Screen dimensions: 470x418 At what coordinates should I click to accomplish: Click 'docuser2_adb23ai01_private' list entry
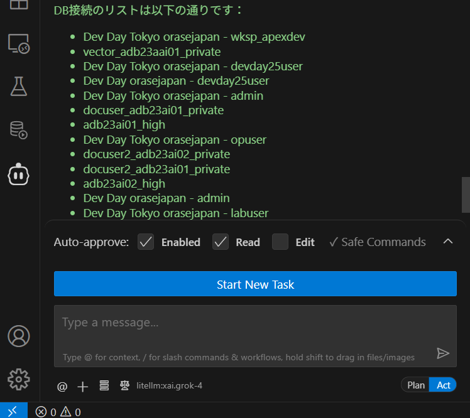coord(156,169)
